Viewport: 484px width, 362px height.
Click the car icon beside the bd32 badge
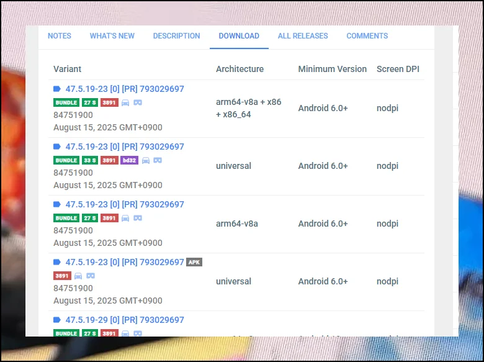[x=146, y=160]
